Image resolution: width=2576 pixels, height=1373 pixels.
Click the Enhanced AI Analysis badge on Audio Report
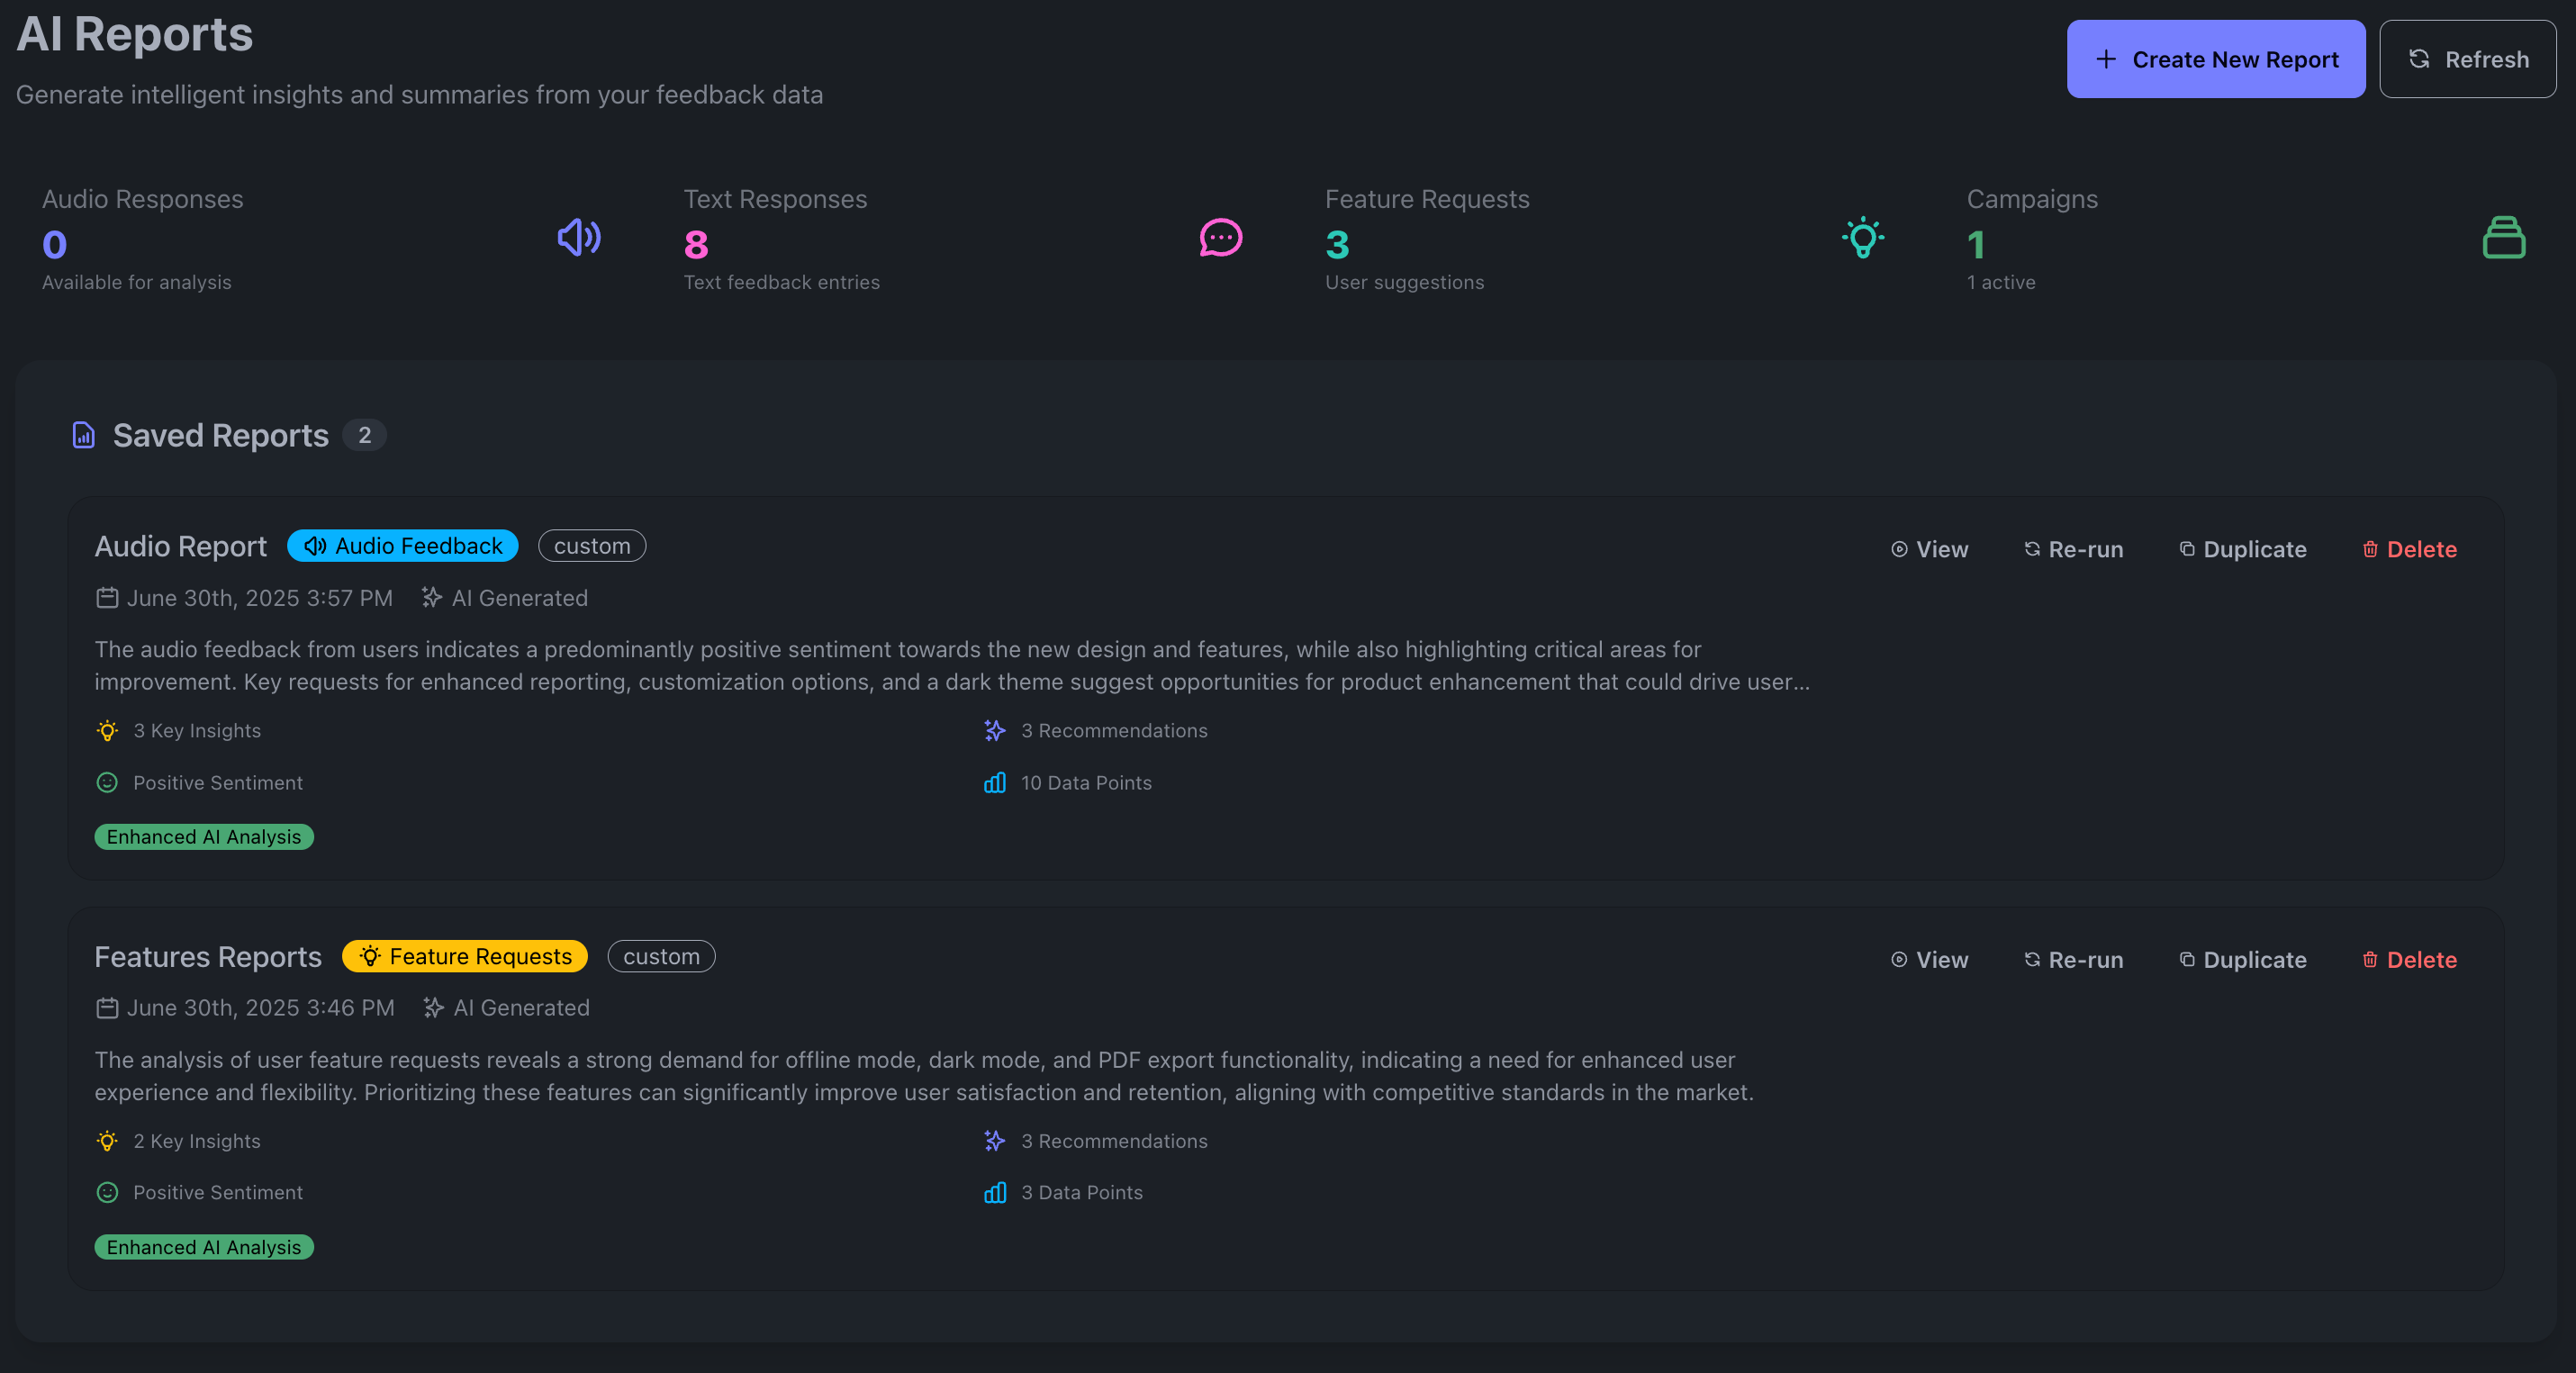pyautogui.click(x=204, y=837)
